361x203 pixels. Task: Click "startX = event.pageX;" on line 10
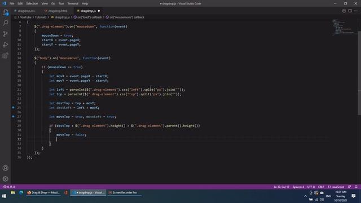click(x=61, y=40)
